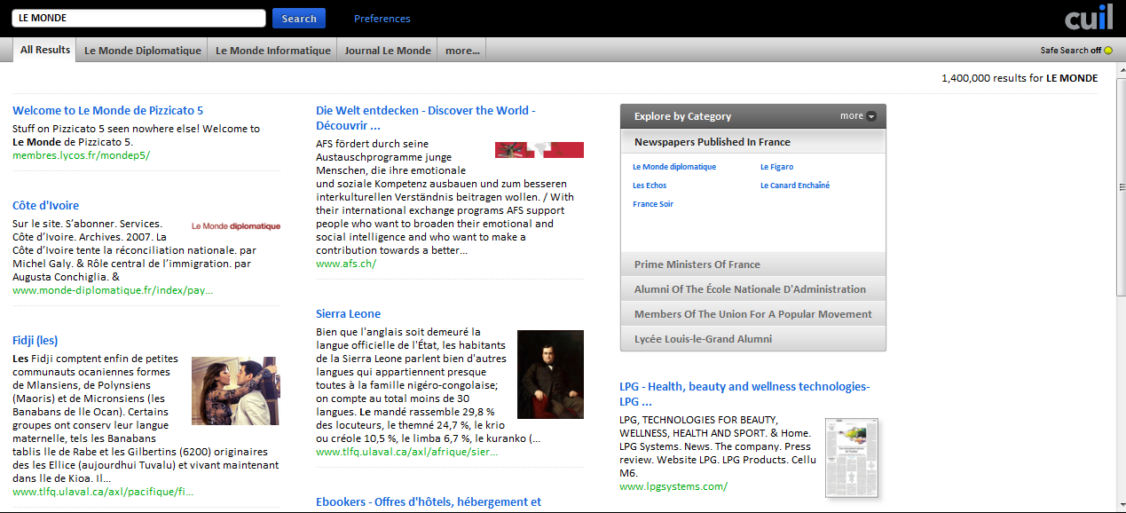Click the Fidji couple photo thumbnail
This screenshot has width=1126, height=513.
235,391
